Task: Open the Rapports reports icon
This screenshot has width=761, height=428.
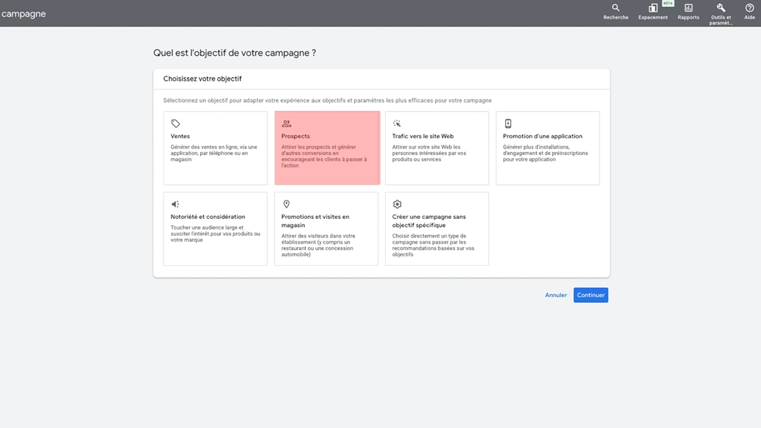Action: pos(688,8)
